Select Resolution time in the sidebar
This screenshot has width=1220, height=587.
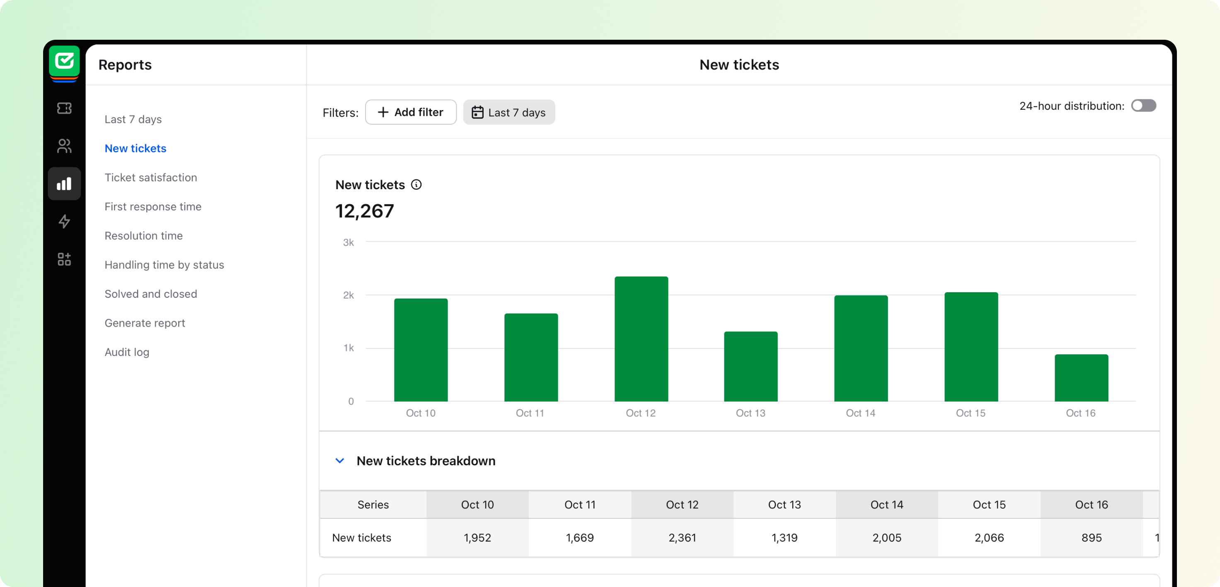click(x=143, y=236)
